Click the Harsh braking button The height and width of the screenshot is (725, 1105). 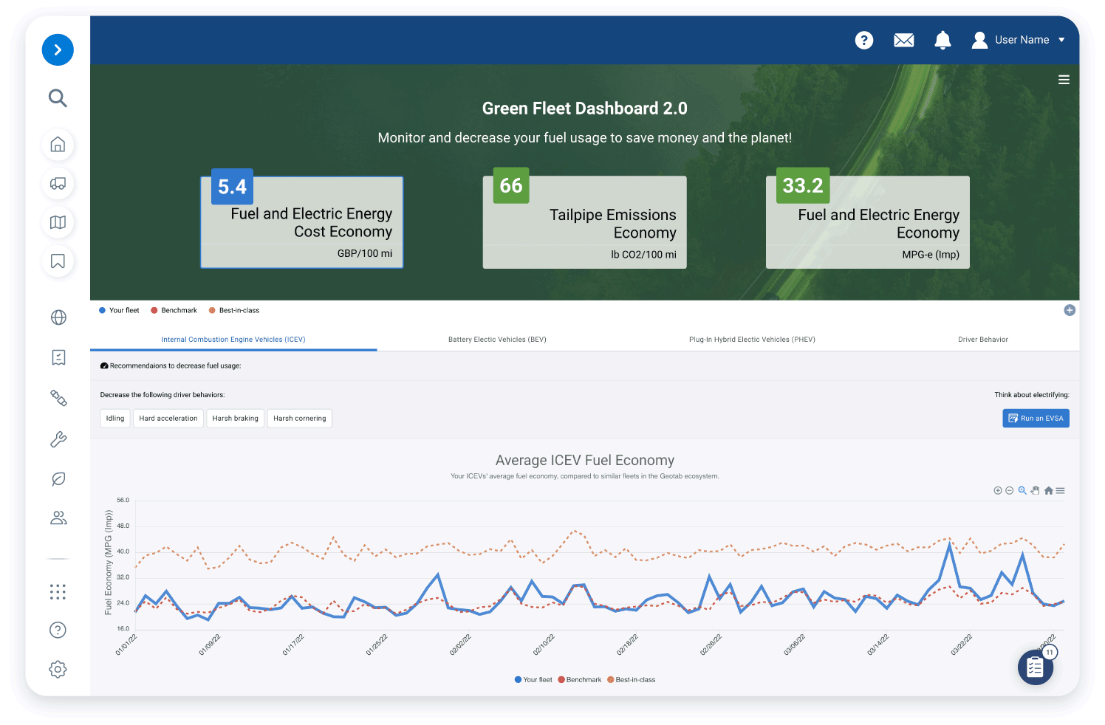pos(236,419)
